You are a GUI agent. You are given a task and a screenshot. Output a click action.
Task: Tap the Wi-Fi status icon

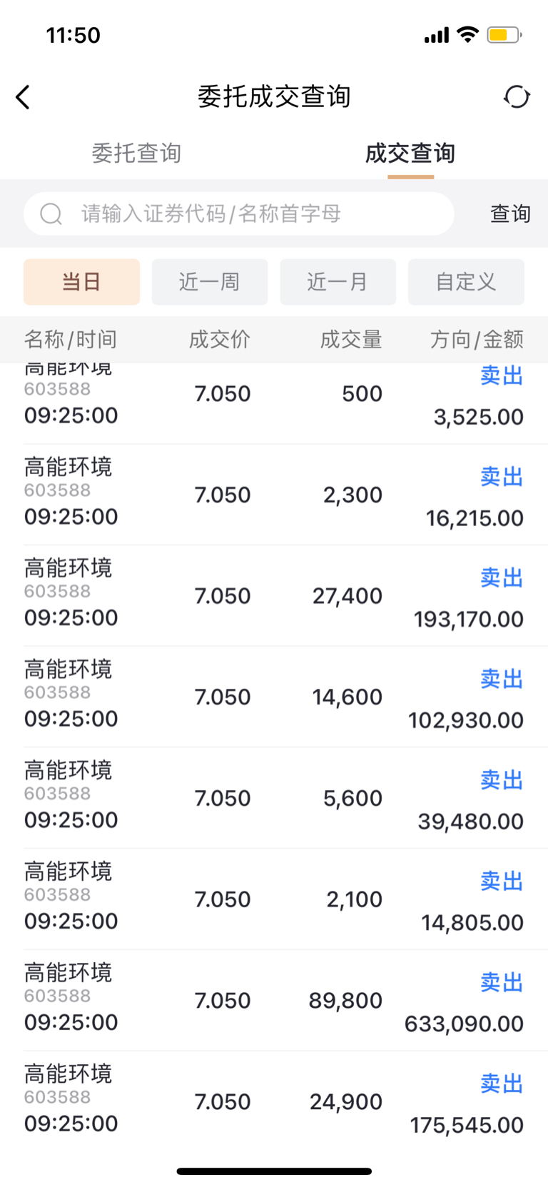(468, 35)
